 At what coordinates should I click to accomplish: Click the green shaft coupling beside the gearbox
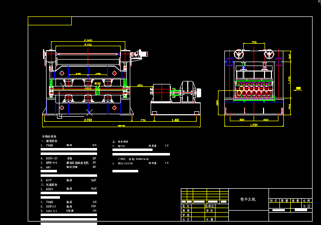(x=174, y=93)
